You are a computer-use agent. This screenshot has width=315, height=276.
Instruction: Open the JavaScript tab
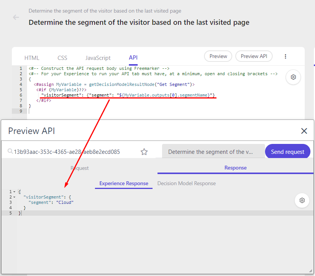click(x=98, y=58)
